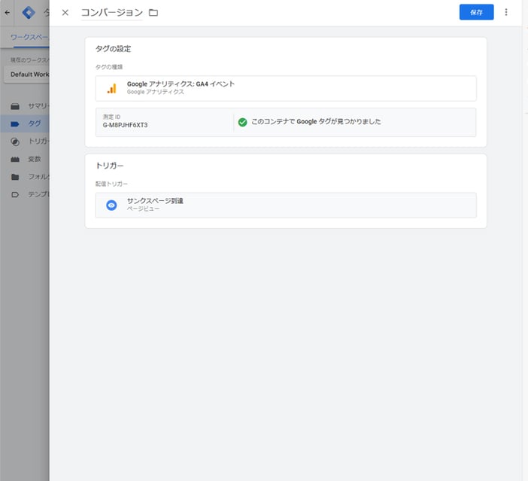Click the back arrow in background window
Image resolution: width=528 pixels, height=481 pixels.
click(x=7, y=13)
